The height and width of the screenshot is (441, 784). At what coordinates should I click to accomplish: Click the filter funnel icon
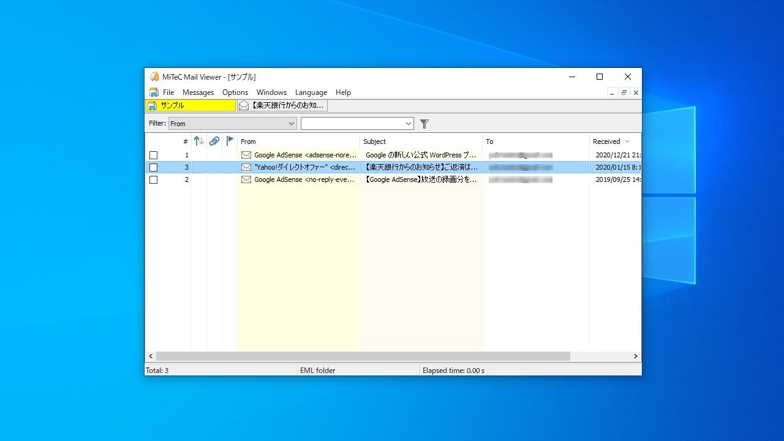[x=424, y=124]
